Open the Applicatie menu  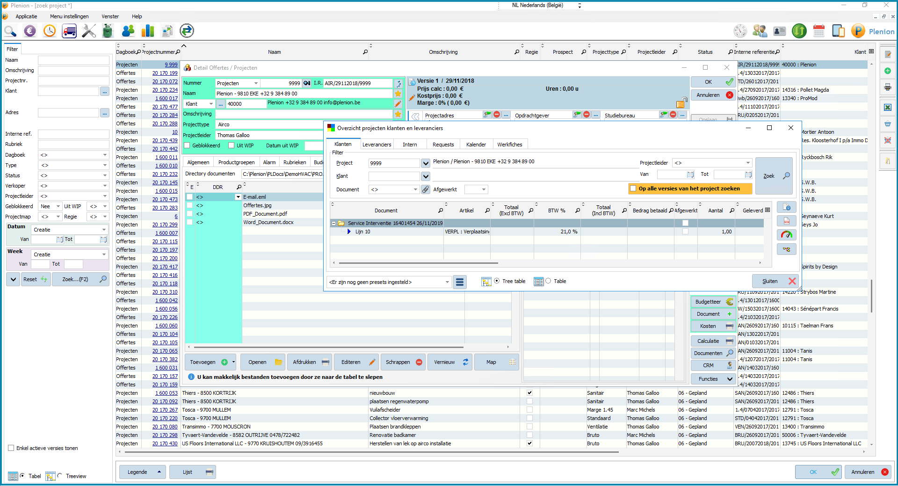tap(27, 16)
